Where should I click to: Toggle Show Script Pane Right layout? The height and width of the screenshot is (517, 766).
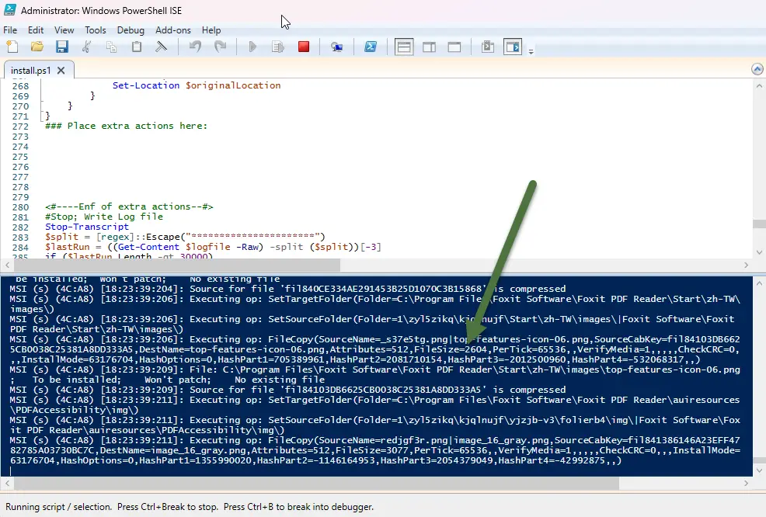coord(430,47)
